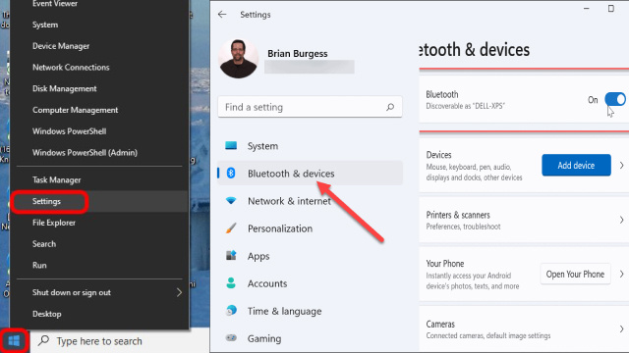Screen dimensions: 629x353
Task: Click the Apps icon in sidebar
Action: click(231, 255)
